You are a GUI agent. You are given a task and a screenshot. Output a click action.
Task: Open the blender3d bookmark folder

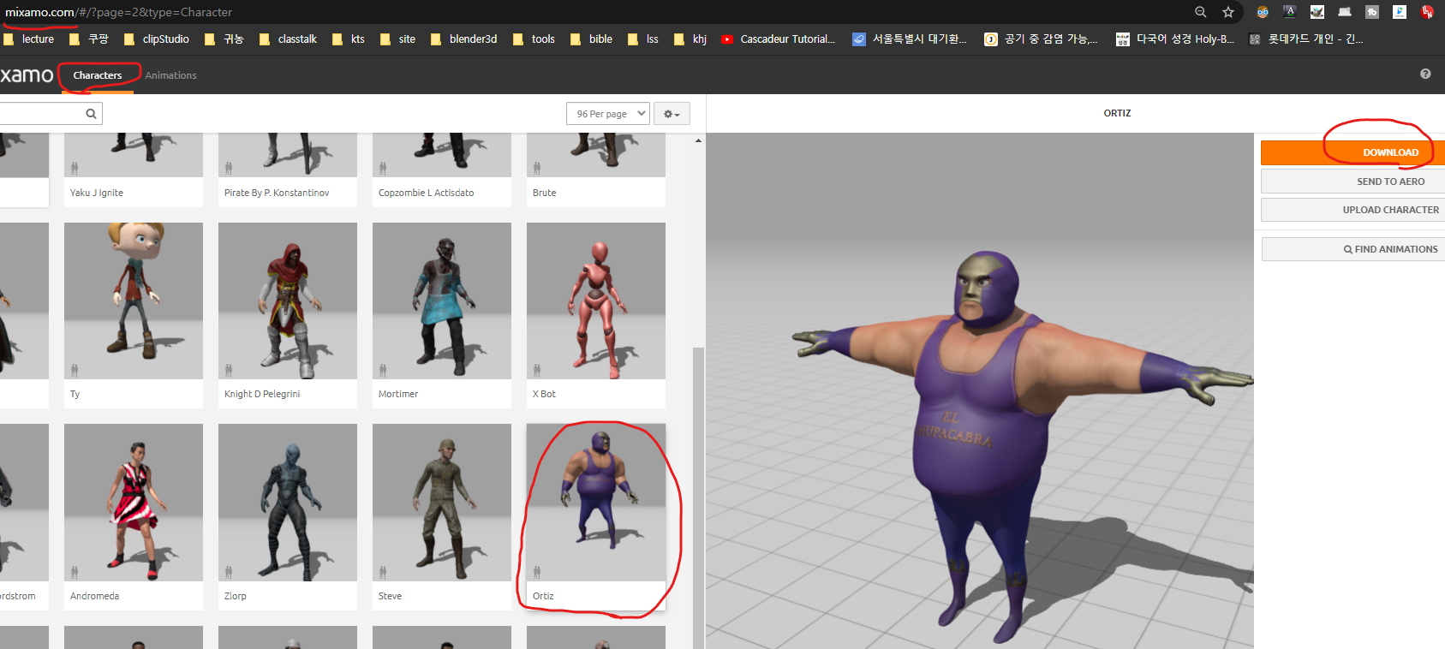click(x=464, y=39)
